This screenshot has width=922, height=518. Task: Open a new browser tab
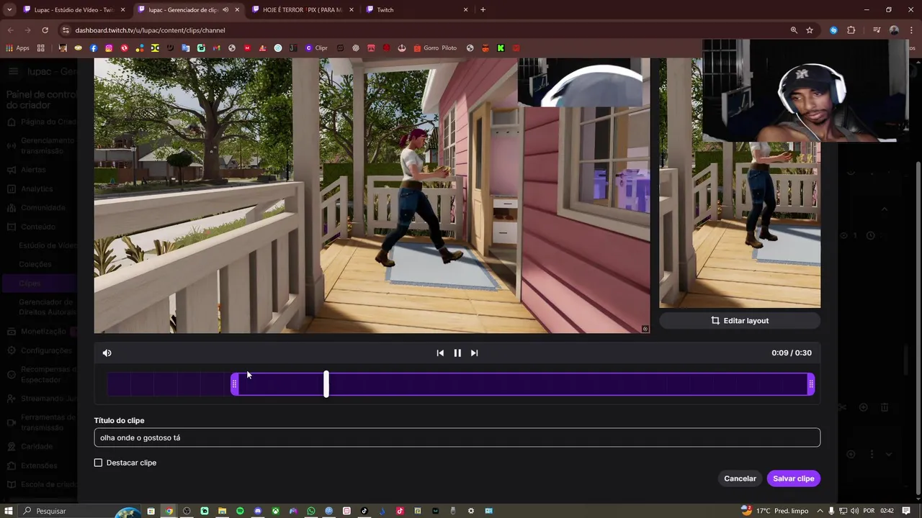pos(483,10)
